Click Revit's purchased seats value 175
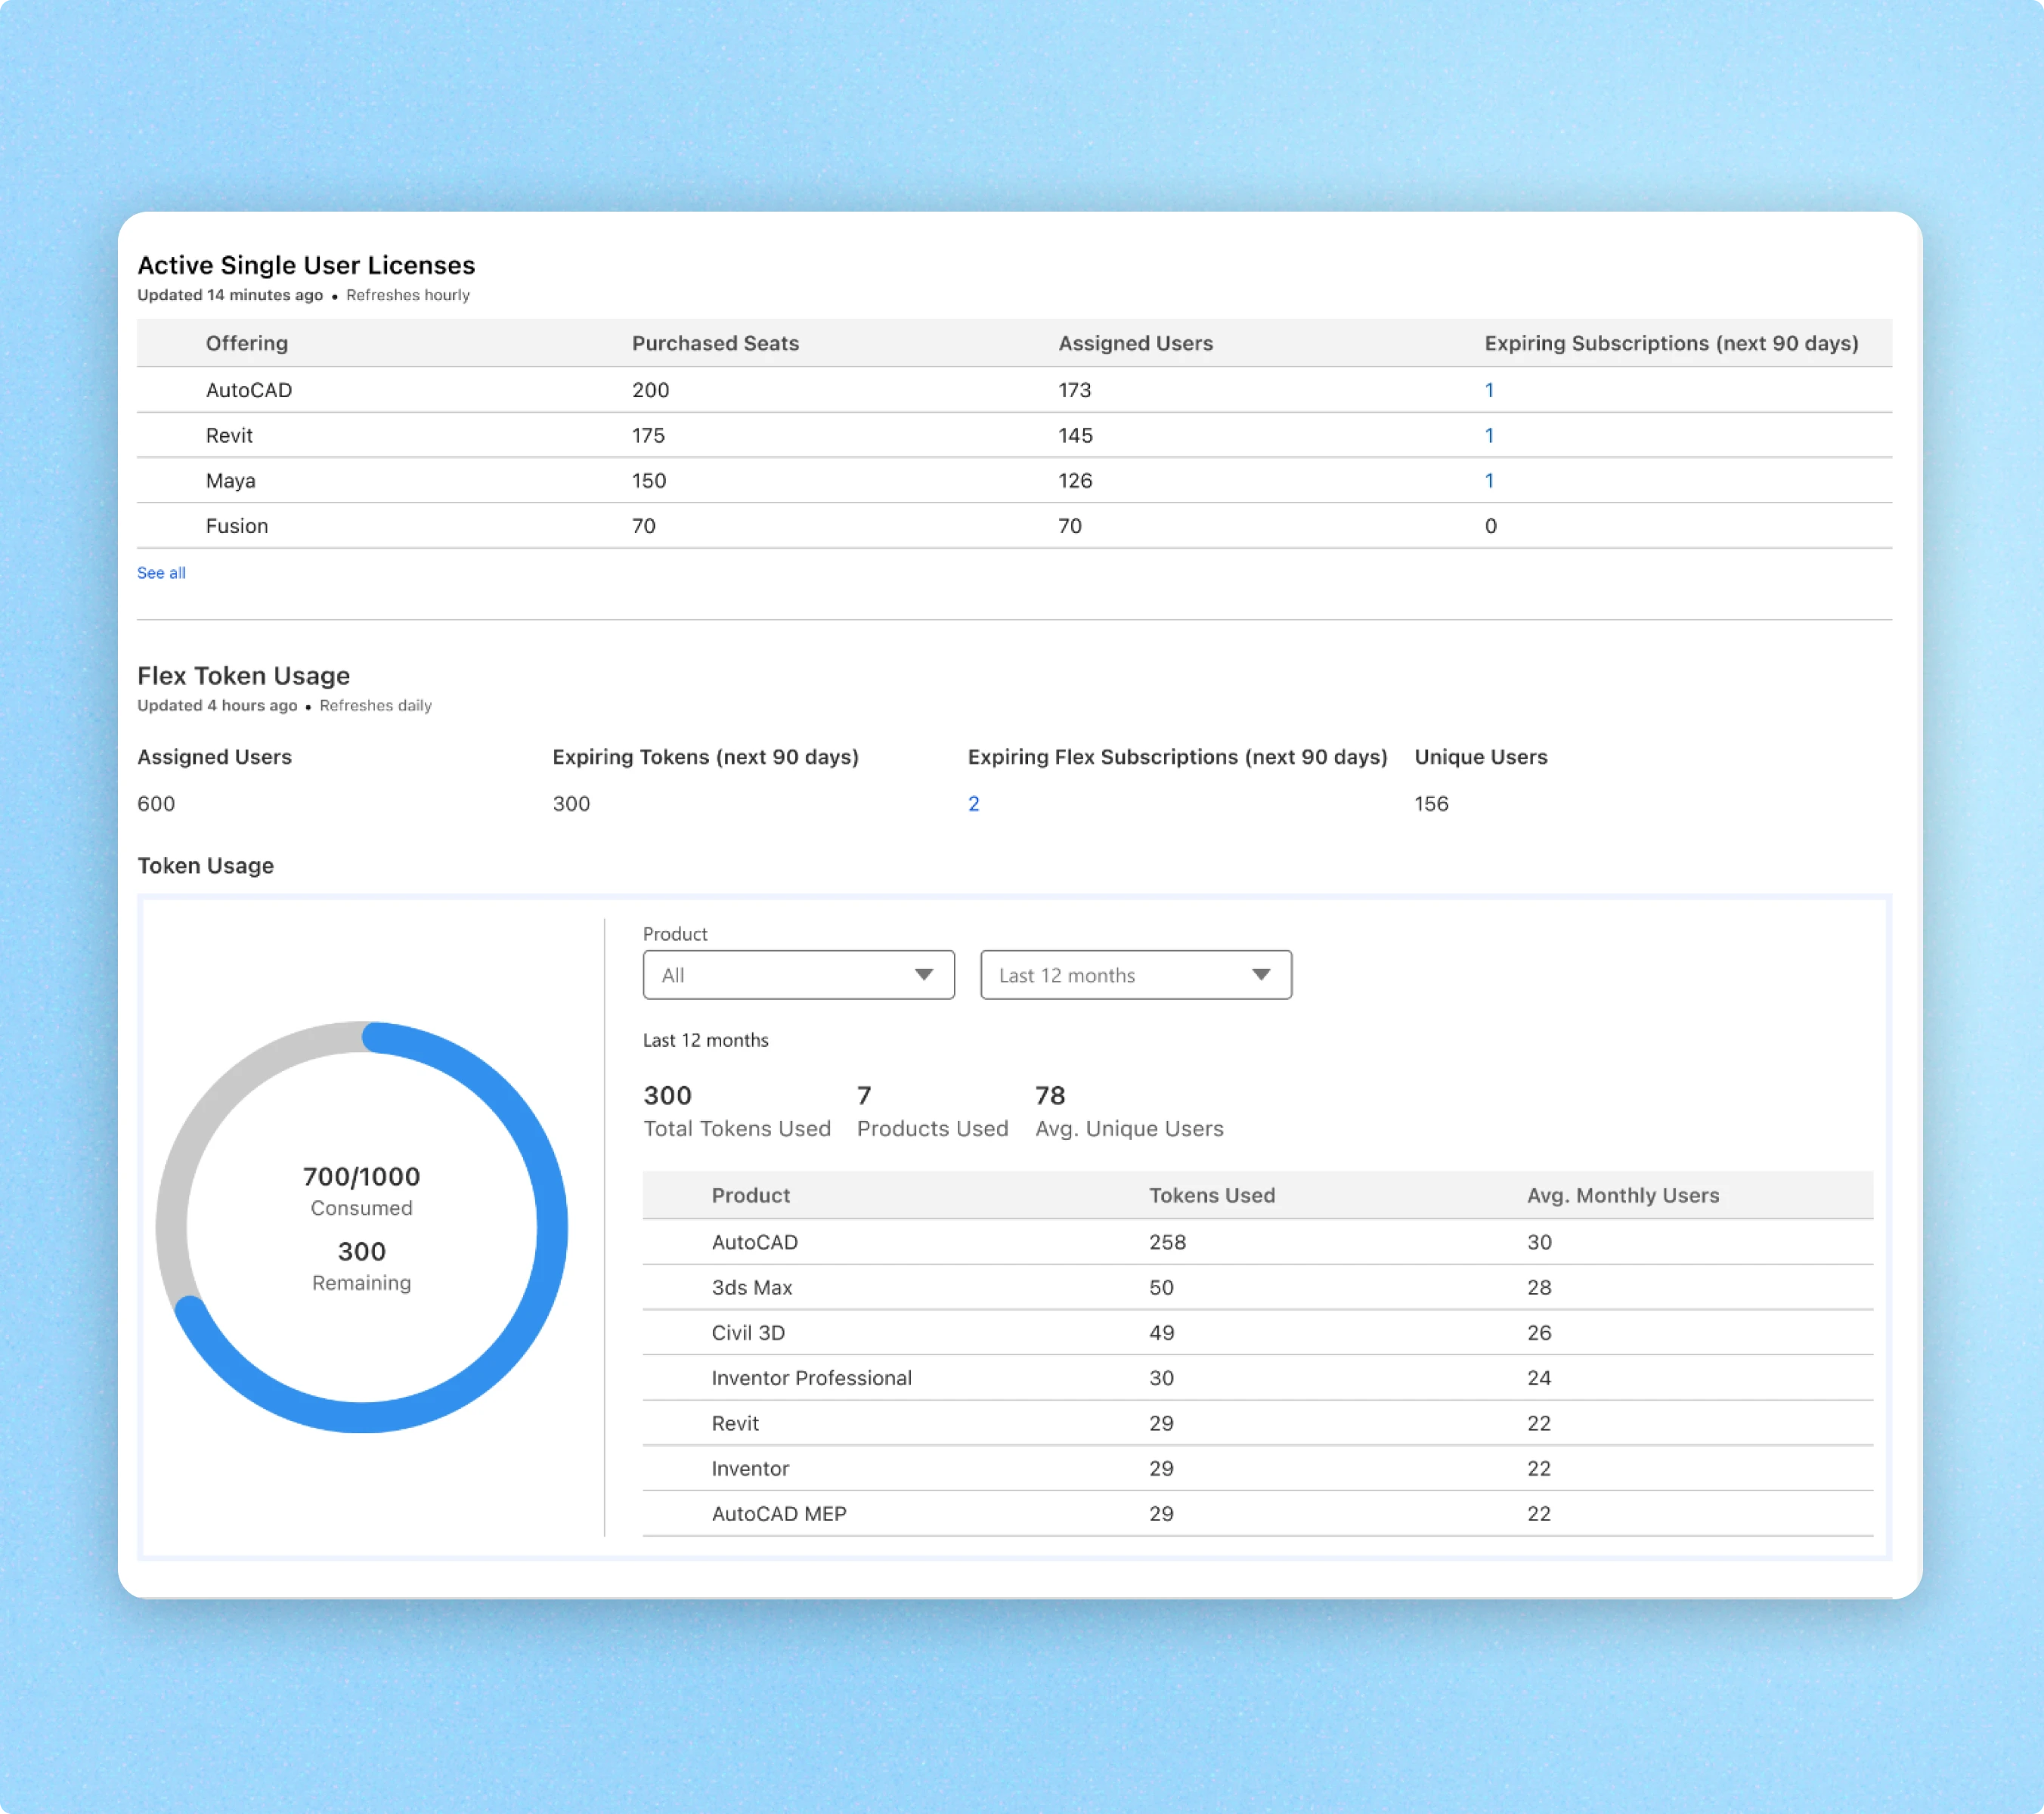 tap(648, 435)
